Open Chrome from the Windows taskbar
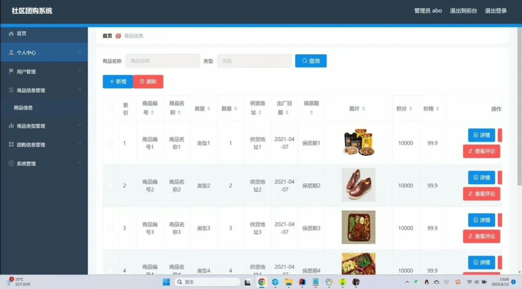 point(262,281)
